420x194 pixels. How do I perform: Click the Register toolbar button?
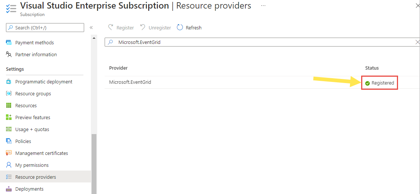(121, 28)
